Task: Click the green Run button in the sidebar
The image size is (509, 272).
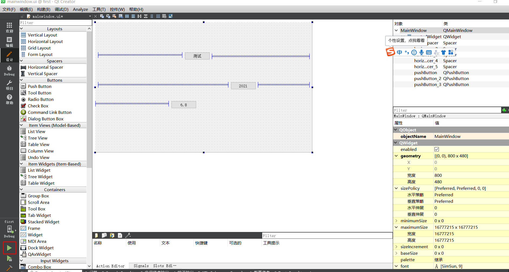Action: pos(9,248)
